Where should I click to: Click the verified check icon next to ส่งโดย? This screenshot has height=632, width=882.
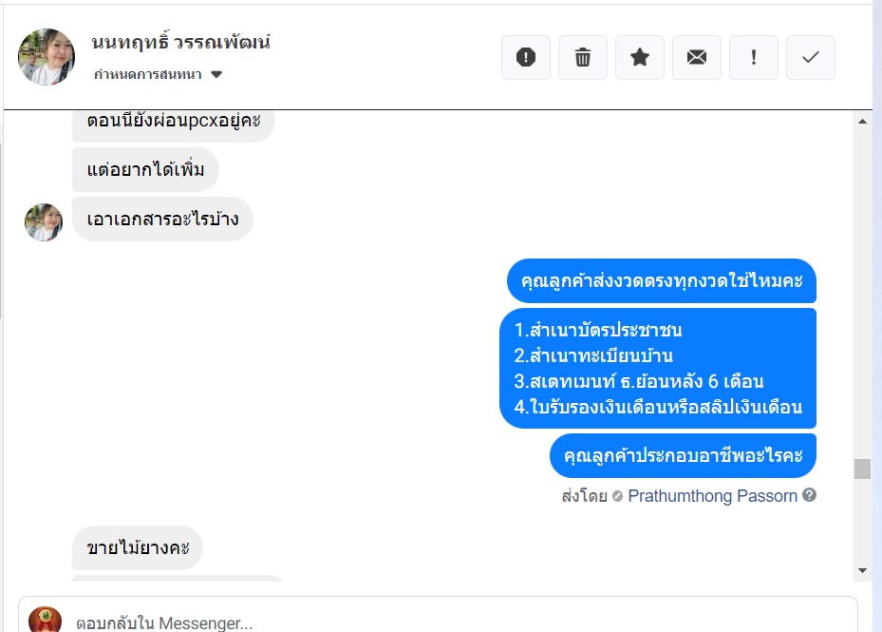(x=617, y=496)
